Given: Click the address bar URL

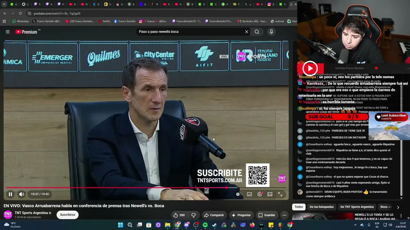Looking at the screenshot, I should click(x=57, y=13).
